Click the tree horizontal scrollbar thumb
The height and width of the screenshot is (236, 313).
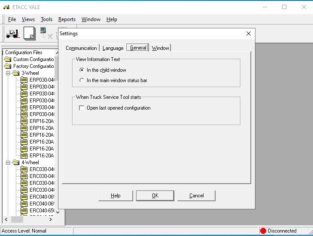tap(17, 219)
